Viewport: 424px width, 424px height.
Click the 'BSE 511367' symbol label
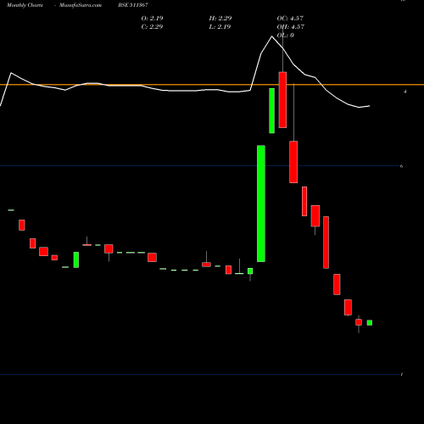click(x=133, y=5)
